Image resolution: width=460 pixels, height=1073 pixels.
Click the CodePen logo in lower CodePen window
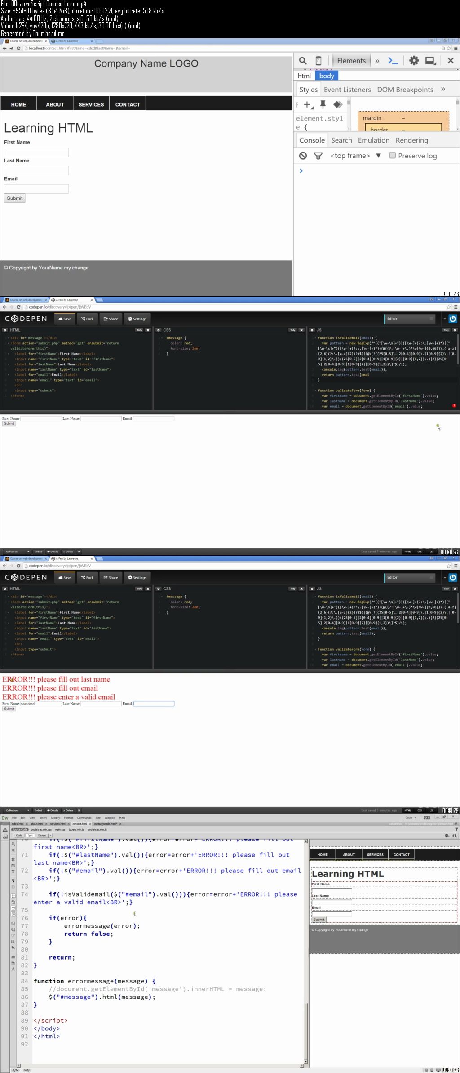pyautogui.click(x=26, y=577)
